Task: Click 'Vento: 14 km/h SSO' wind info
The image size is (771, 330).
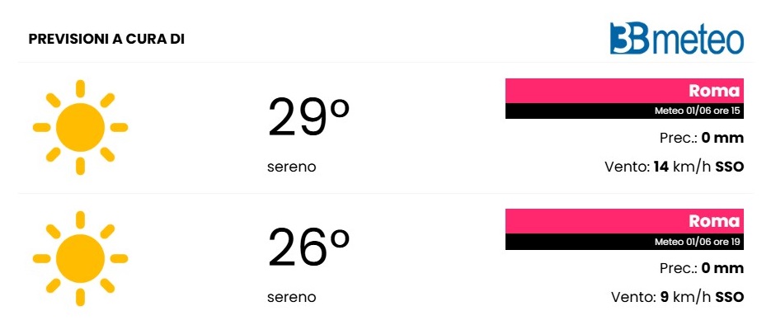Action: 675,167
